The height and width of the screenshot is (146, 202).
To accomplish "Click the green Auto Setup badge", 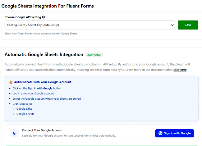I will pyautogui.click(x=94, y=55).
